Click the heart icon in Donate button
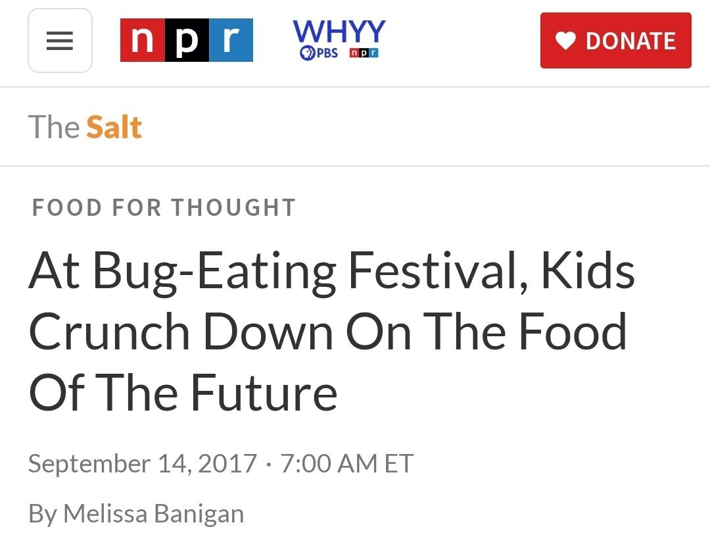The width and height of the screenshot is (710, 556). click(565, 41)
